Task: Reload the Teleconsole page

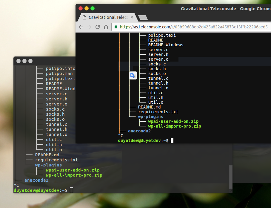Action: tap(98, 27)
